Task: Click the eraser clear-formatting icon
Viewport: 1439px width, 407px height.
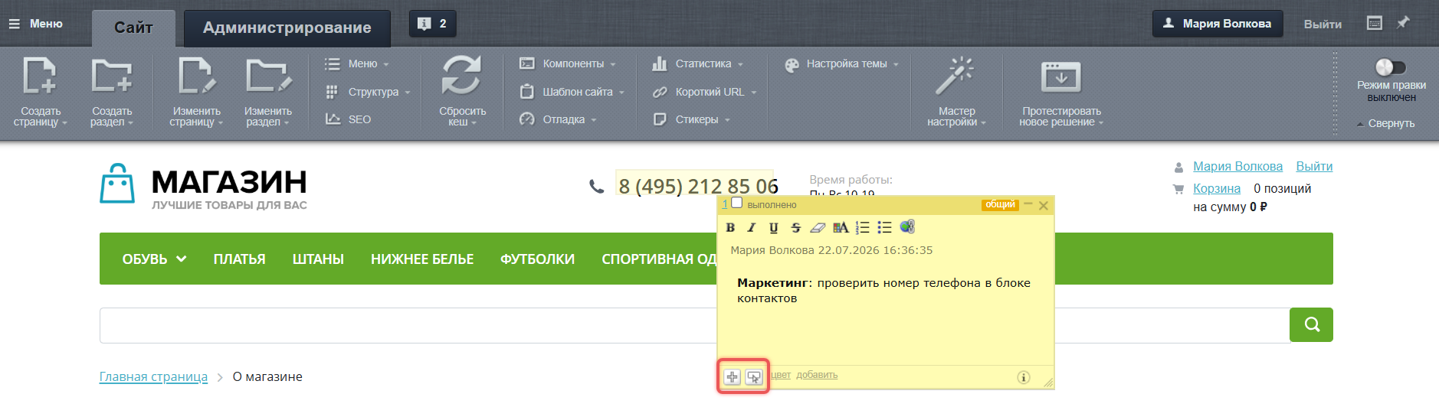Action: [818, 227]
